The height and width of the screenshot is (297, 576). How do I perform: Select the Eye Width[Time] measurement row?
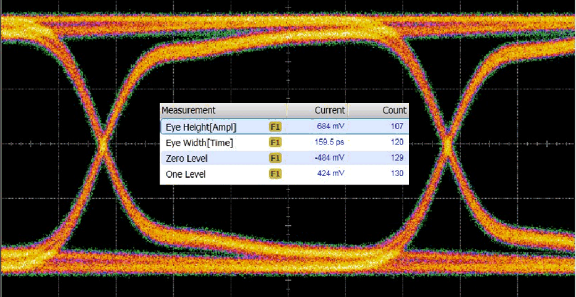(x=203, y=143)
